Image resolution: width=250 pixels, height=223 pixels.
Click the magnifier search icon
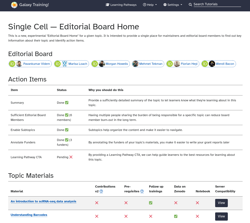click(190, 5)
